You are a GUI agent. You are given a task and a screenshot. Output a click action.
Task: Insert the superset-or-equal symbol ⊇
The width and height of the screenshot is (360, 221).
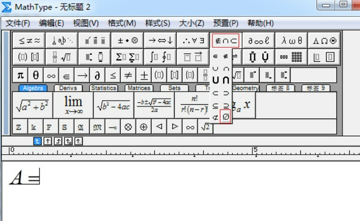click(226, 105)
